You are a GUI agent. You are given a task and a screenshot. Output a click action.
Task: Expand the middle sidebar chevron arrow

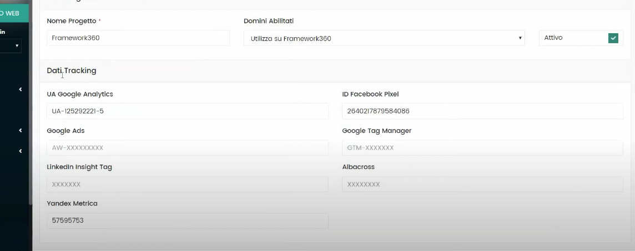pyautogui.click(x=21, y=131)
